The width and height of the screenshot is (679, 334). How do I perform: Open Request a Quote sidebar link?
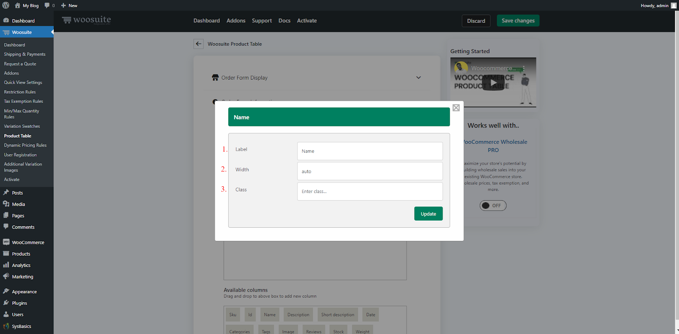tap(20, 64)
